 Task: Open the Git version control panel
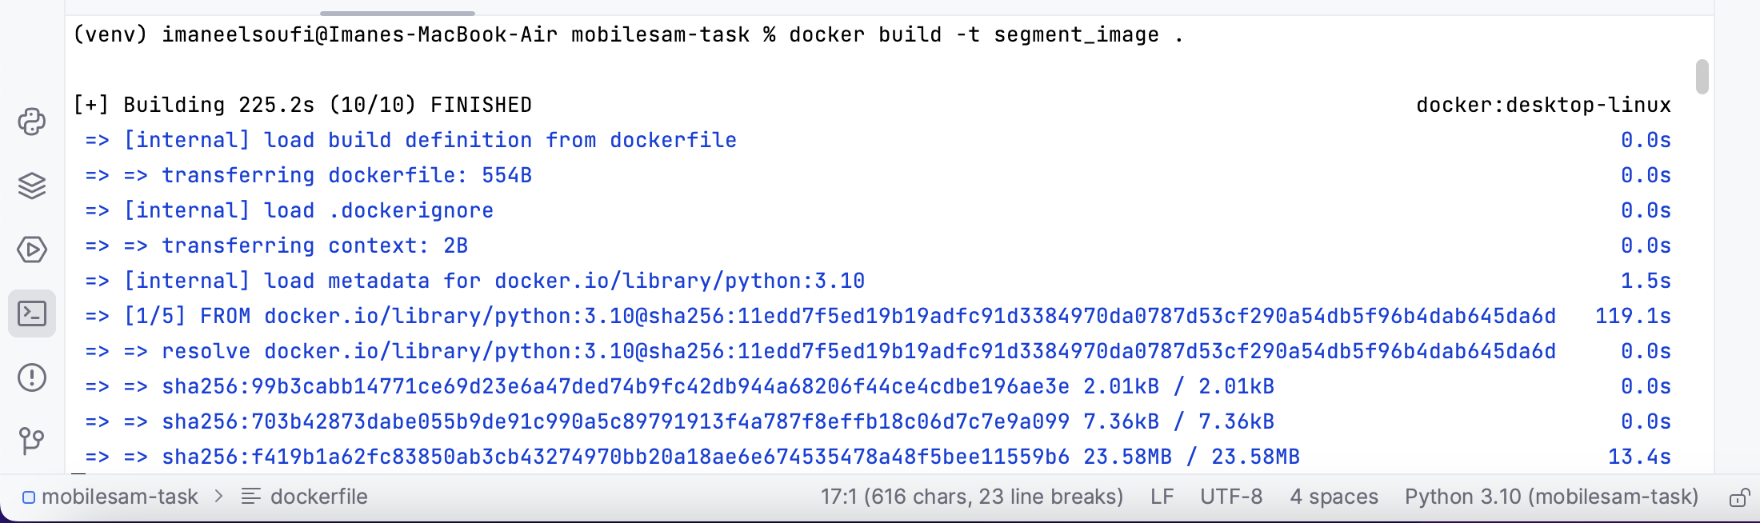(32, 441)
